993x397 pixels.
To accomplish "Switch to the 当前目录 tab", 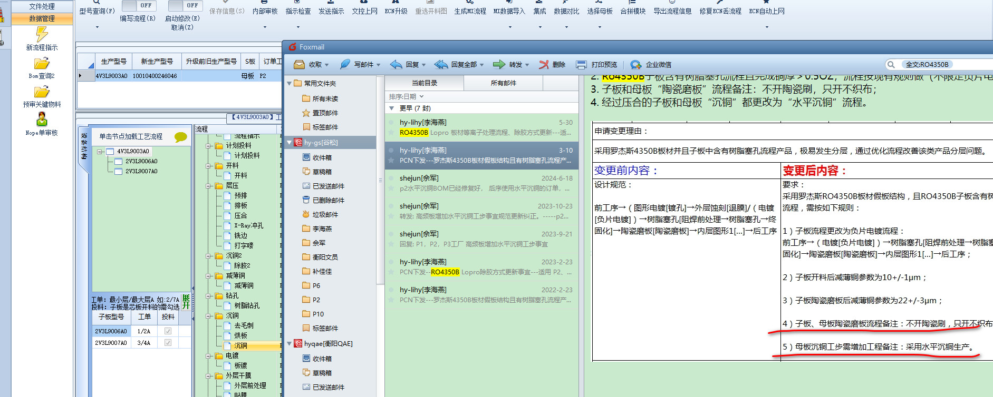I will tap(425, 83).
